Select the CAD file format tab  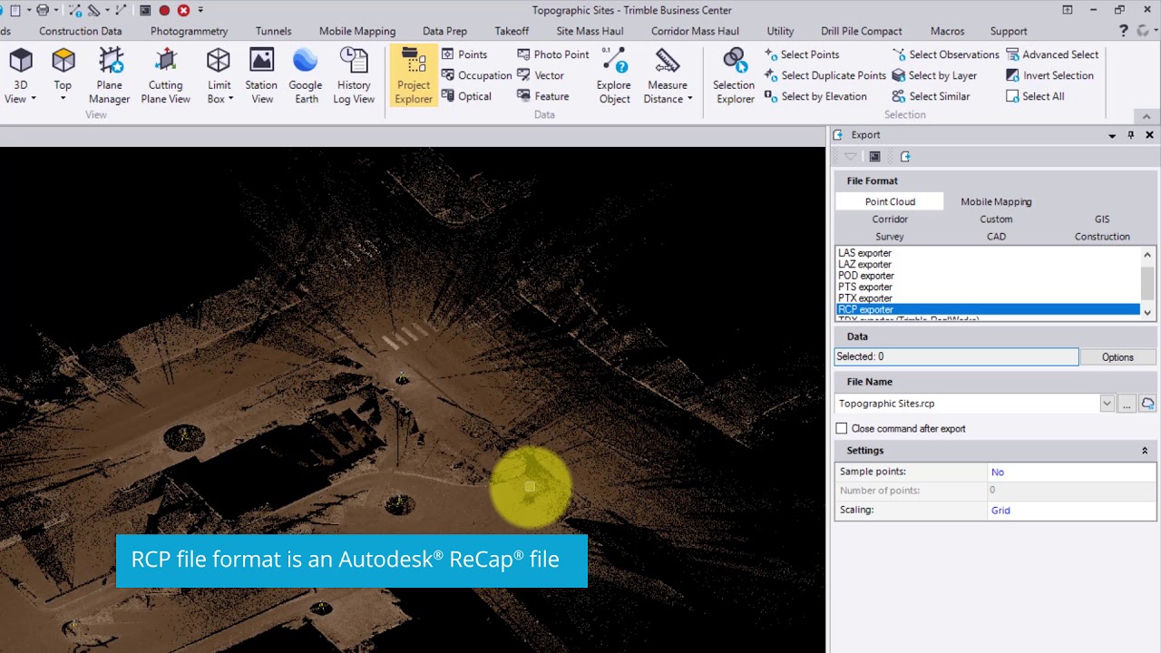click(x=996, y=237)
